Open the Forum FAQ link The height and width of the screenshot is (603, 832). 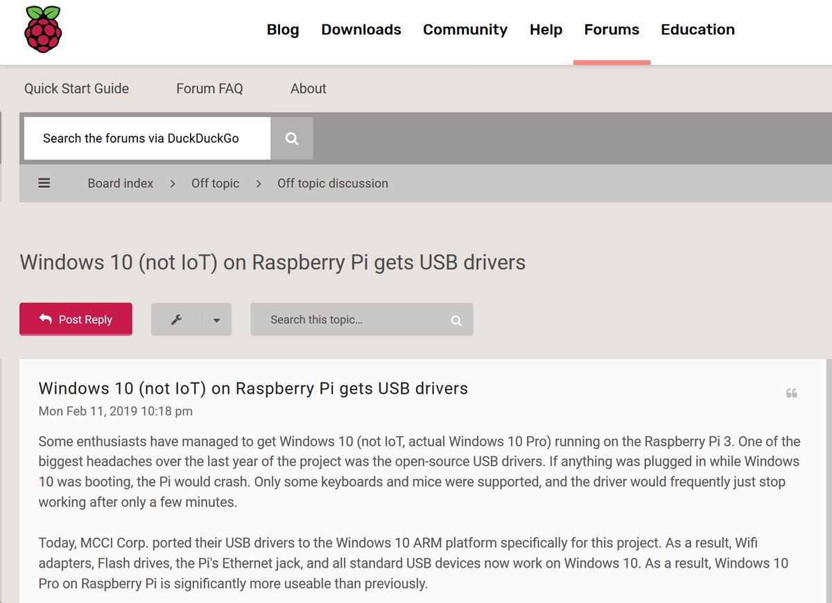coord(209,89)
